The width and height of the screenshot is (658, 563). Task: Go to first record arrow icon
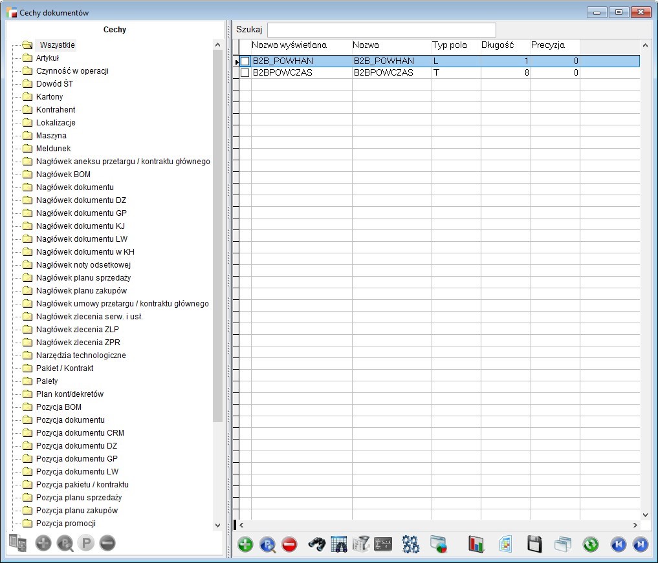(618, 545)
